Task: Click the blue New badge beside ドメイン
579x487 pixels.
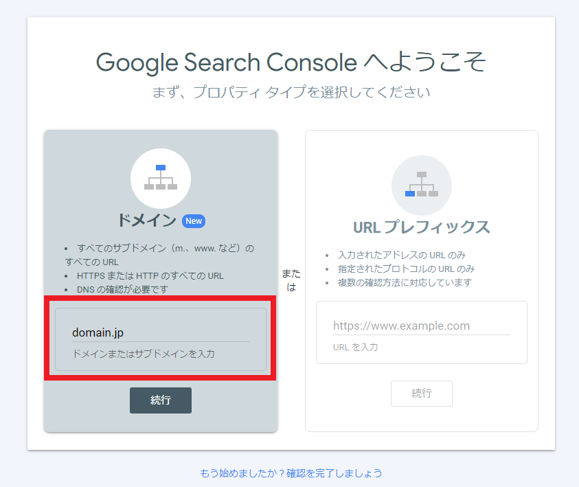Action: pos(194,221)
